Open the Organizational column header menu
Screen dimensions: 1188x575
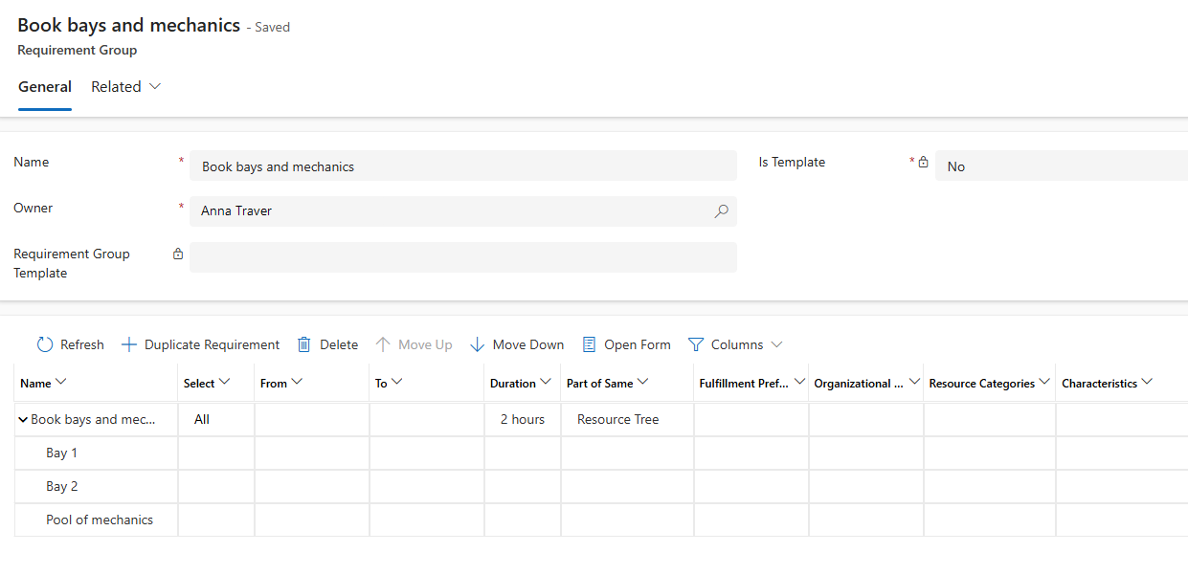(913, 383)
